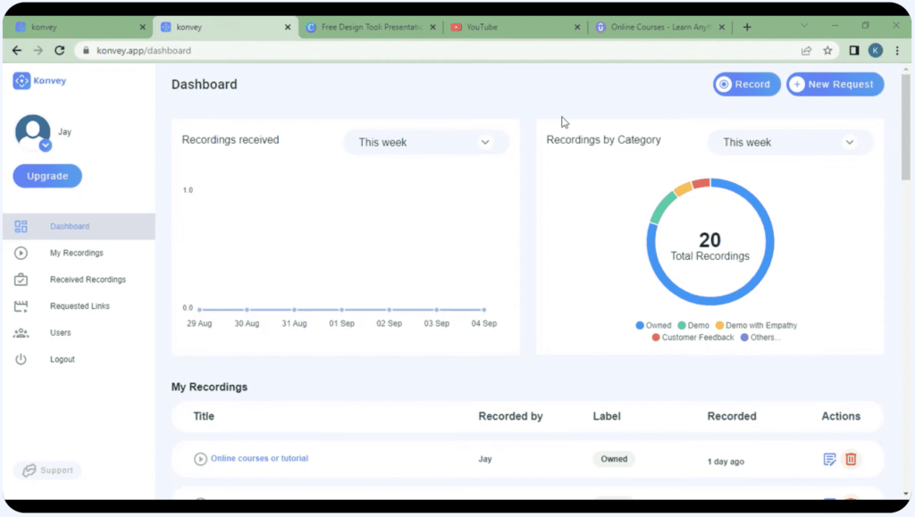Viewport: 915px width, 517px height.
Task: Click the Logout power icon
Action: point(21,360)
